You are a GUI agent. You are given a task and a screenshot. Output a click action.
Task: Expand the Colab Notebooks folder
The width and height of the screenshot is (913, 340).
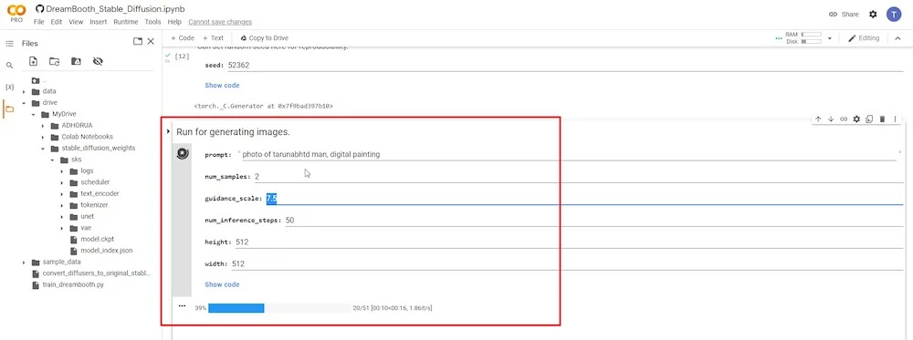pos(43,137)
